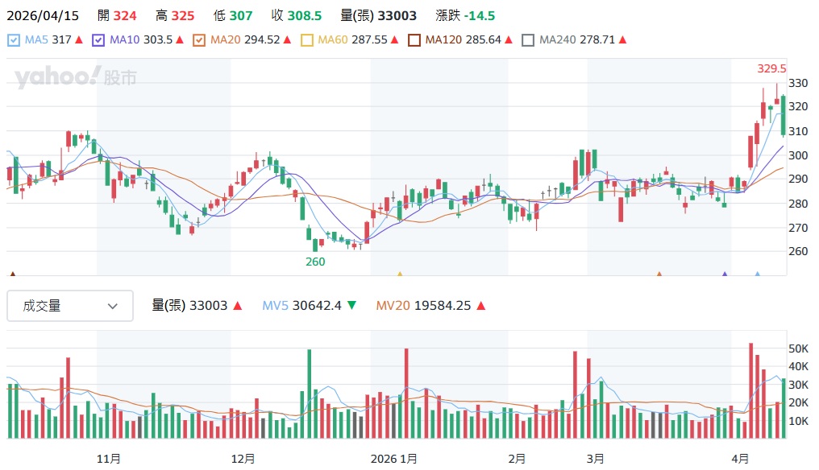Click the dark brown event triangle marker
The width and height of the screenshot is (819, 470).
(x=11, y=274)
